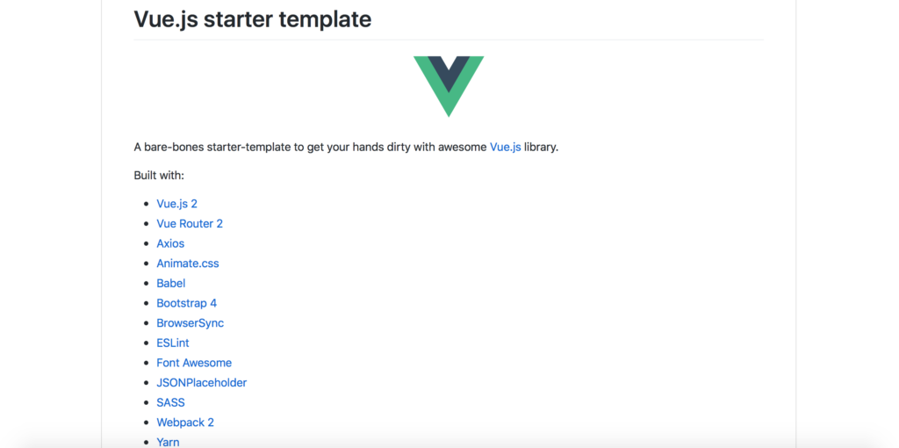
Task: Click the green Vue logo image
Action: (449, 84)
